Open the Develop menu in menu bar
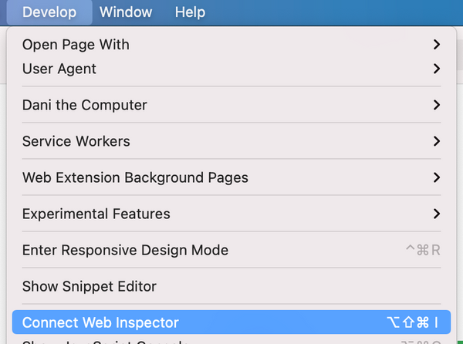This screenshot has width=463, height=344. point(47,12)
